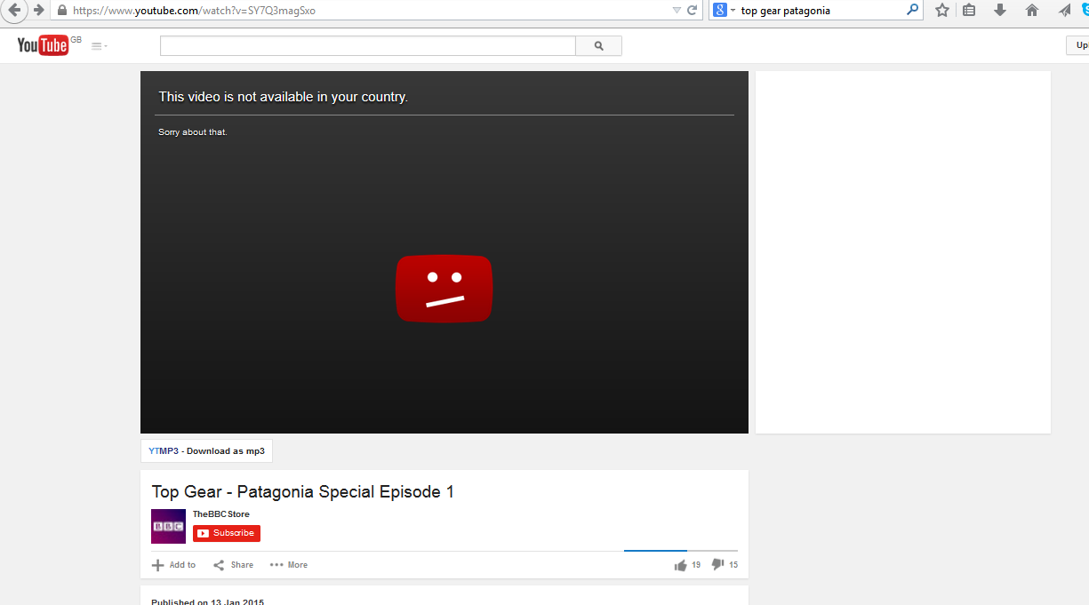Open the browser downloads arrow
Screen dimensions: 1089x605
tap(1000, 11)
